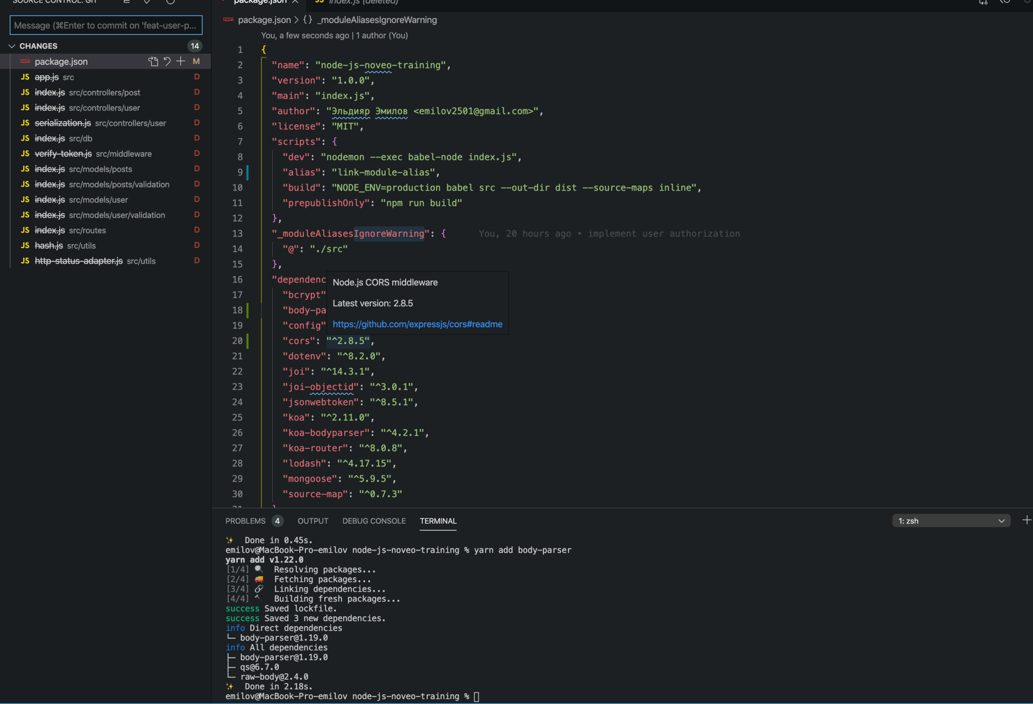Viewport: 1033px width, 704px height.
Task: Open the expressjs cors readme GitHub link
Action: click(418, 324)
